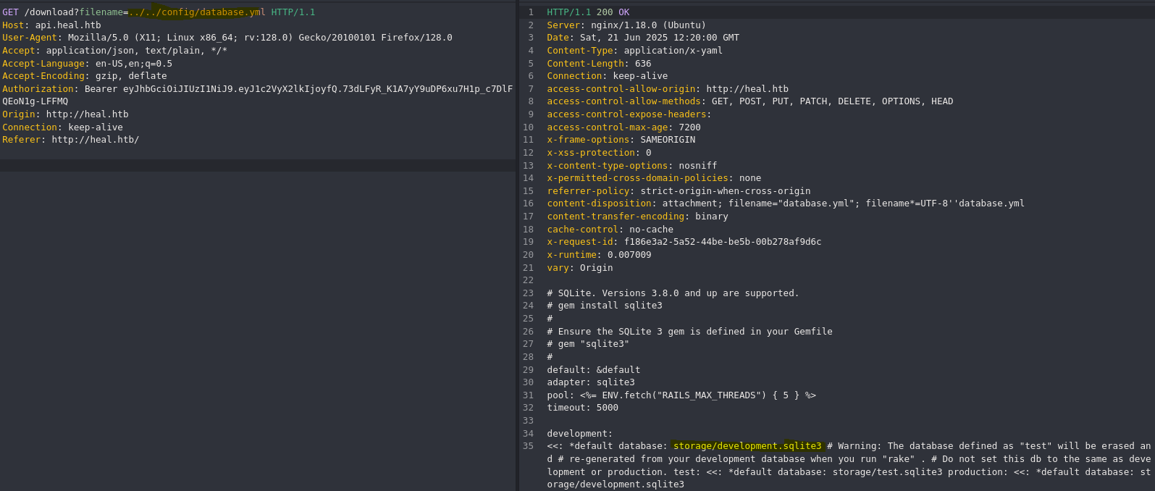Click comment Ensure the SQLite 3 gem is defined
1155x491 pixels.
689,332
